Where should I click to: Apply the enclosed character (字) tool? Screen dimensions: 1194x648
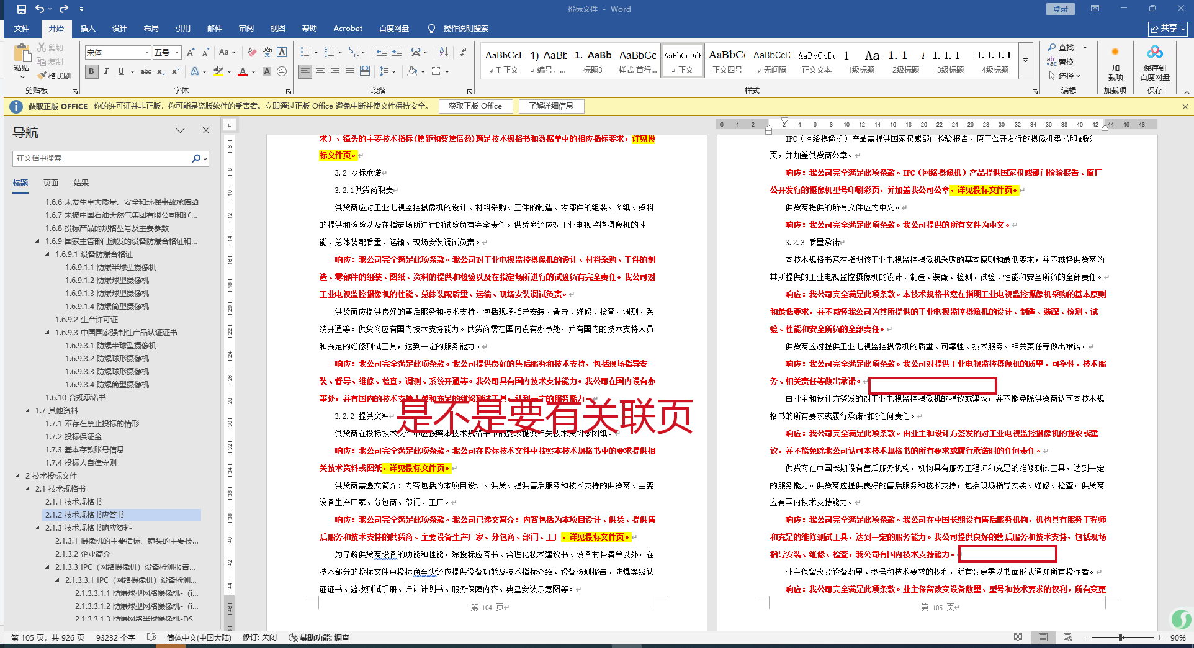282,71
